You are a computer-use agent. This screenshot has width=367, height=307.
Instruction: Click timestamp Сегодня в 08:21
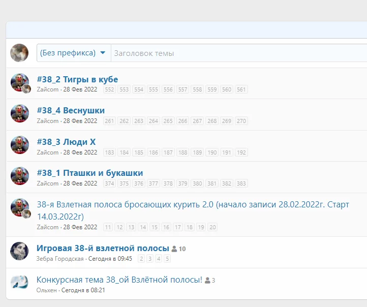(83, 290)
